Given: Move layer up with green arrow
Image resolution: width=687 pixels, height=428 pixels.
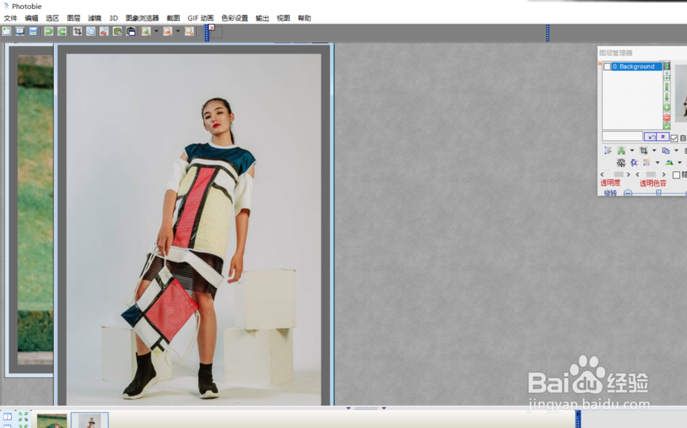Looking at the screenshot, I should click(x=667, y=87).
